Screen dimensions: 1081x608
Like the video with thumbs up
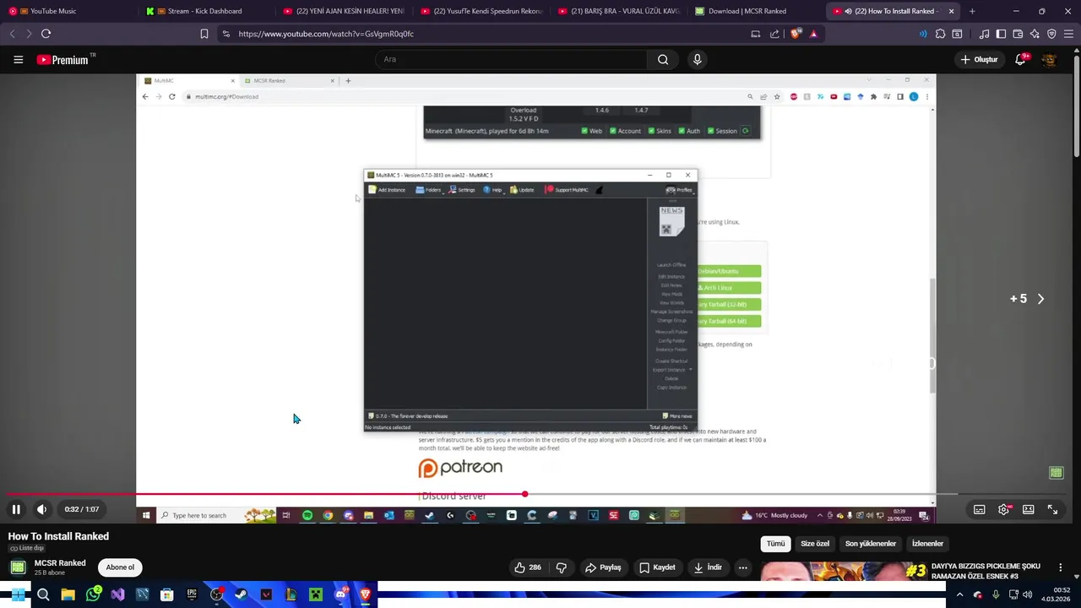pos(528,567)
